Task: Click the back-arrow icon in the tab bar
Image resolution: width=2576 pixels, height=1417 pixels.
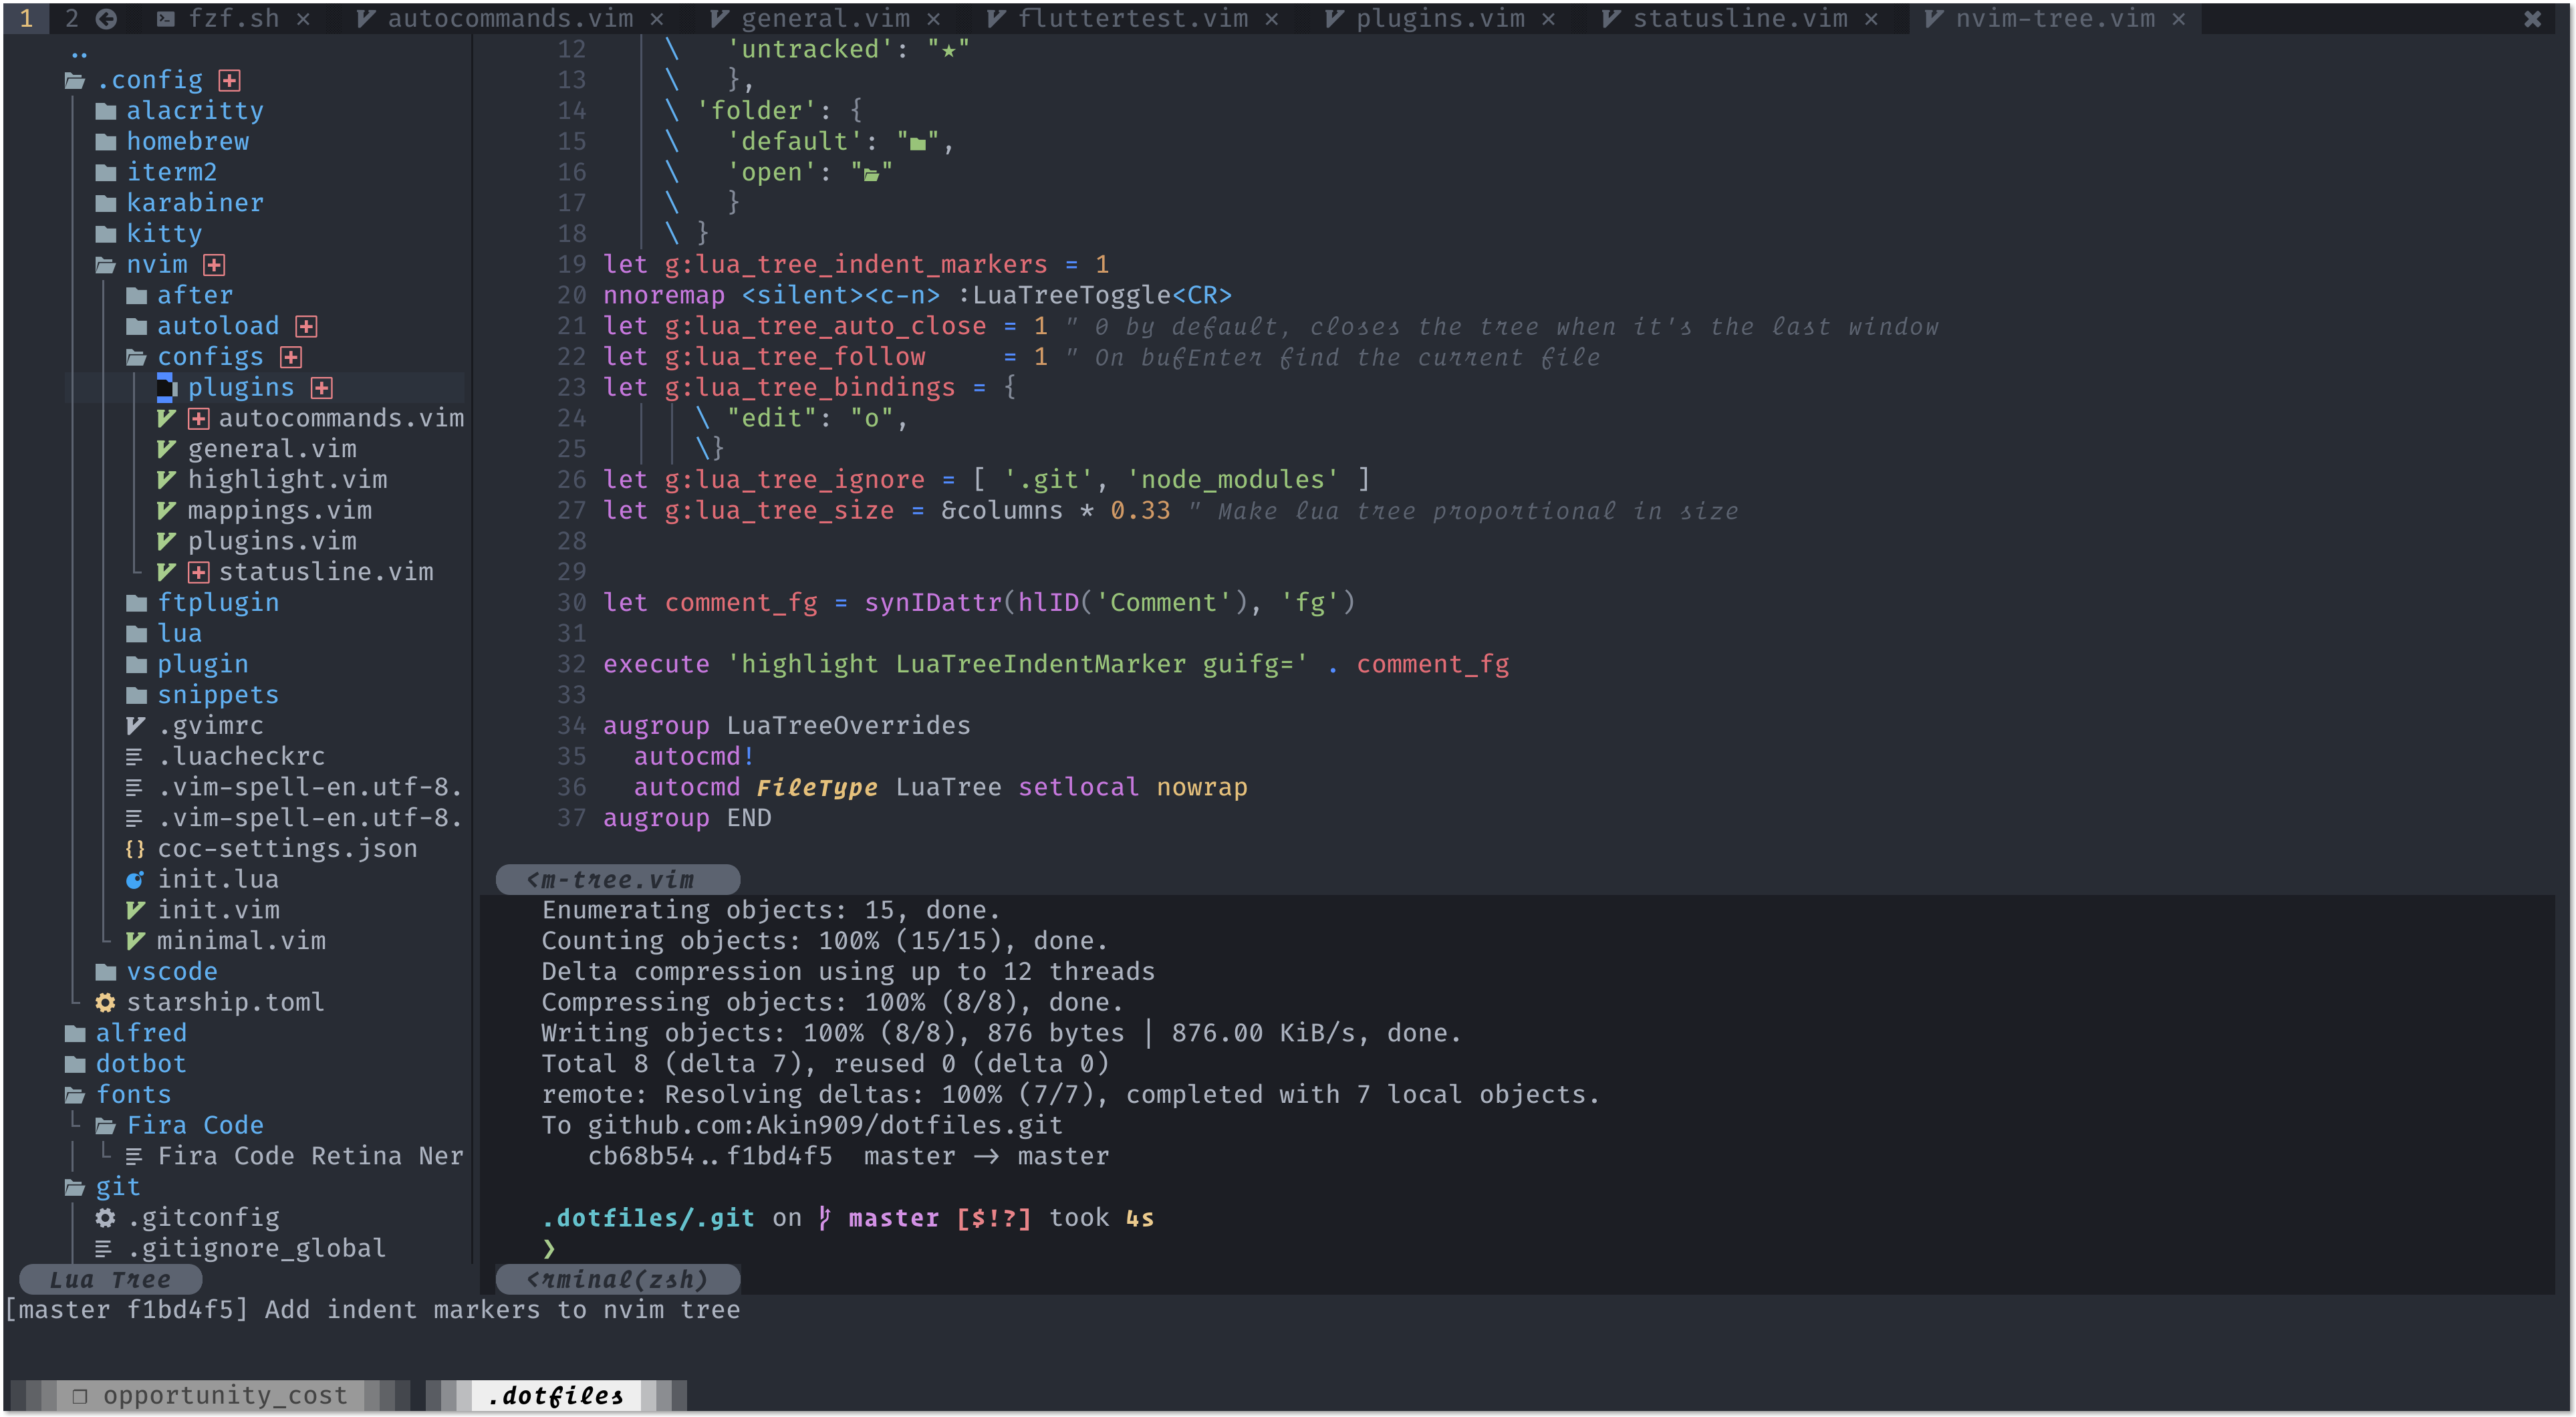Action: coord(106,17)
